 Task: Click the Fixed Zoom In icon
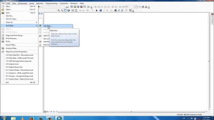click(x=73, y=10)
